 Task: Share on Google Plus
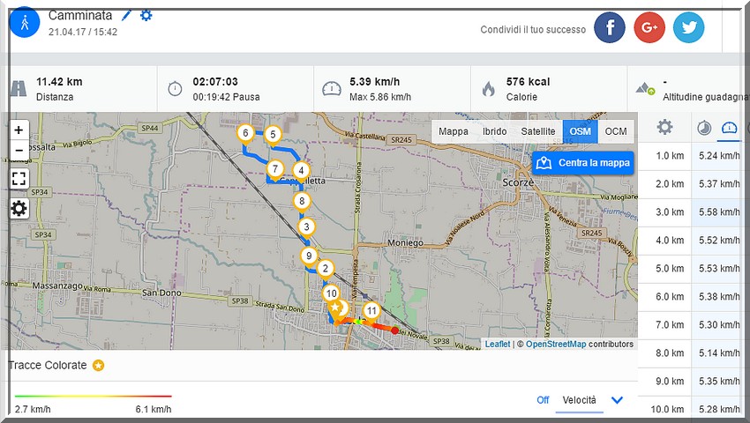tap(649, 27)
